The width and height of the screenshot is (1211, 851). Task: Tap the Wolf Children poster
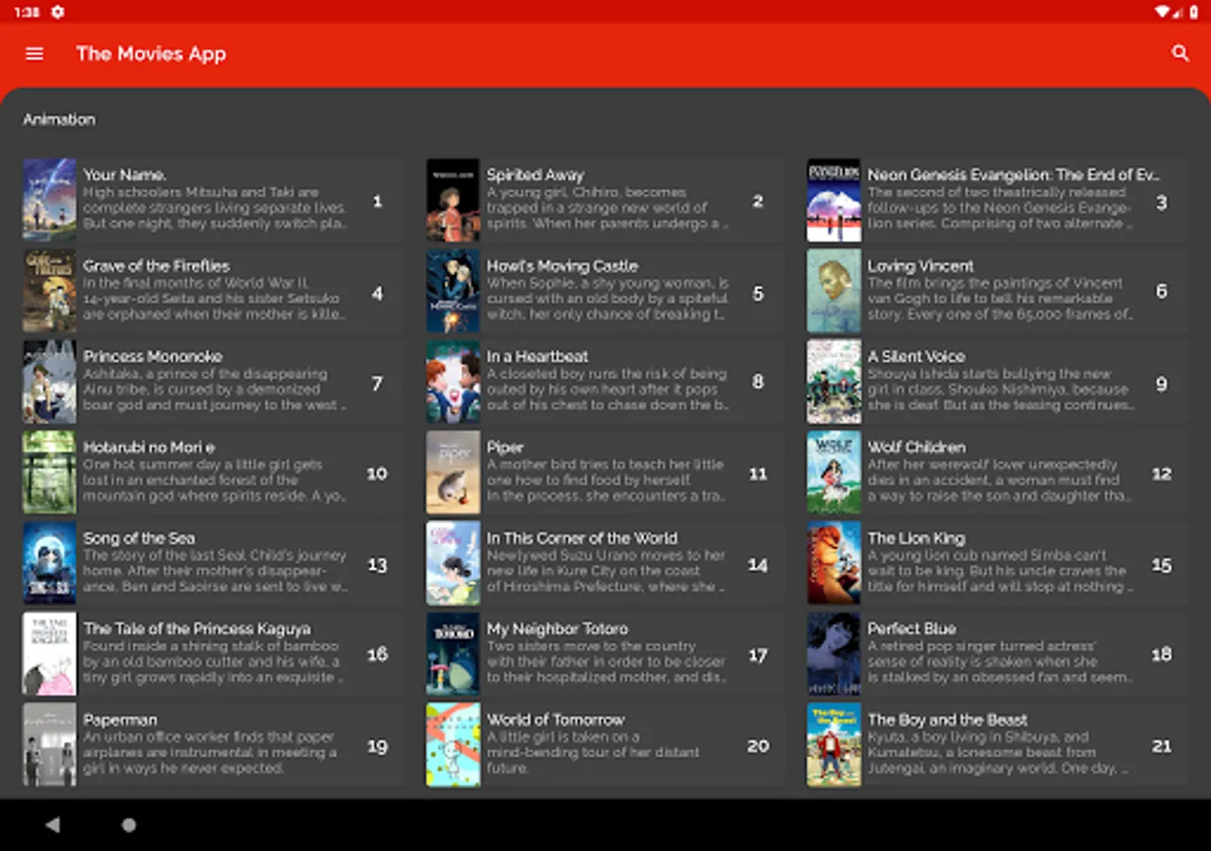(834, 473)
